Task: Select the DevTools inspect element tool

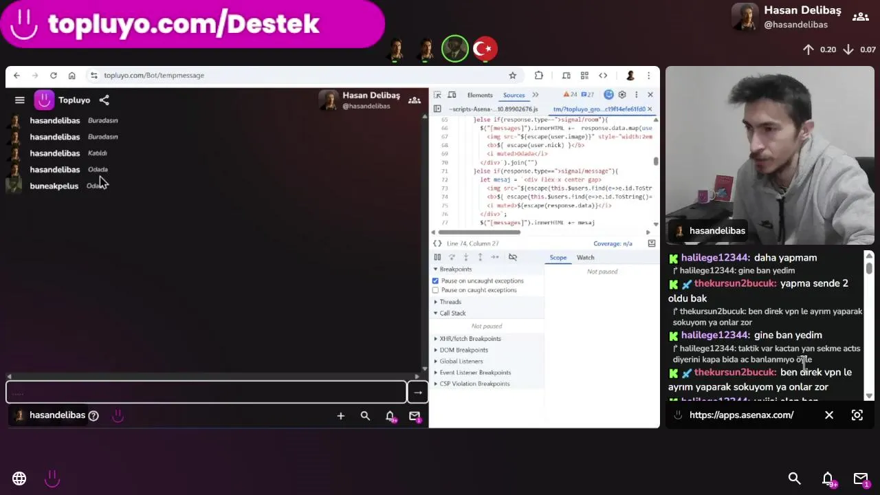Action: coord(437,95)
